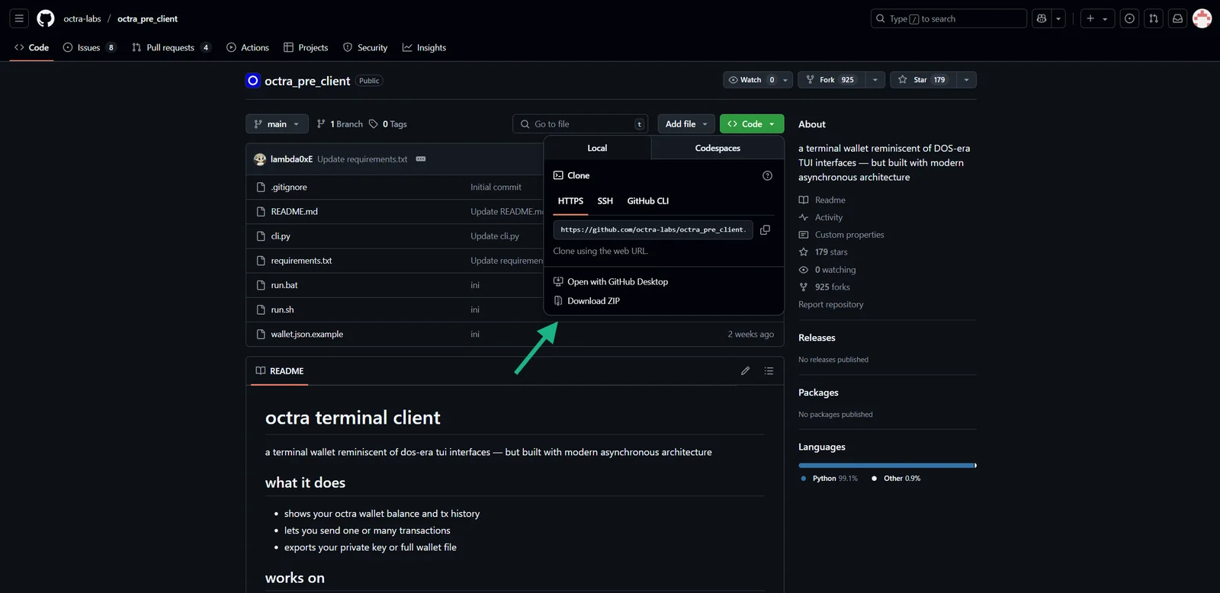
Task: Edit the README with the pencil icon
Action: [x=745, y=370]
